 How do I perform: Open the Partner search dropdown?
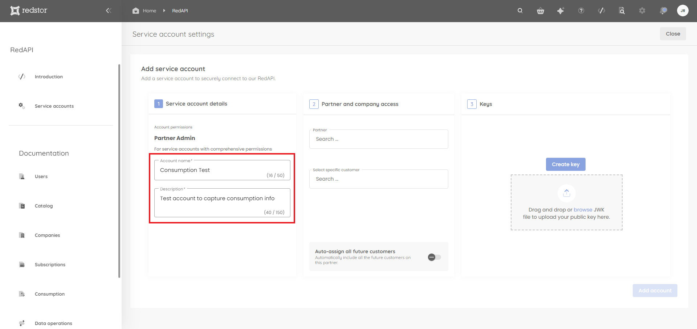379,139
